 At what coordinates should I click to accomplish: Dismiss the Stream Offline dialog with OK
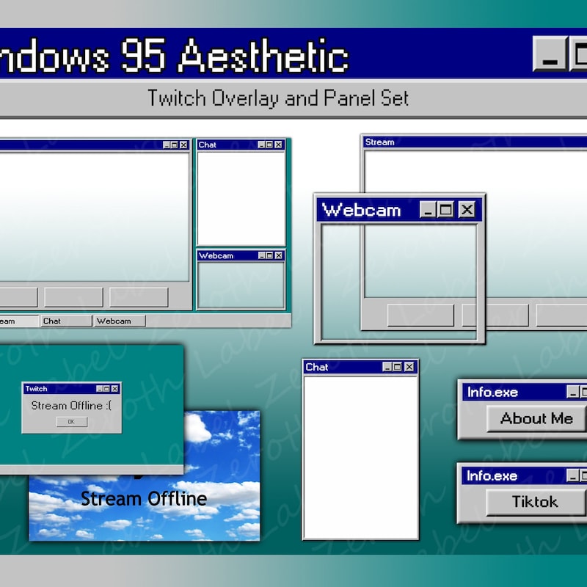71,420
